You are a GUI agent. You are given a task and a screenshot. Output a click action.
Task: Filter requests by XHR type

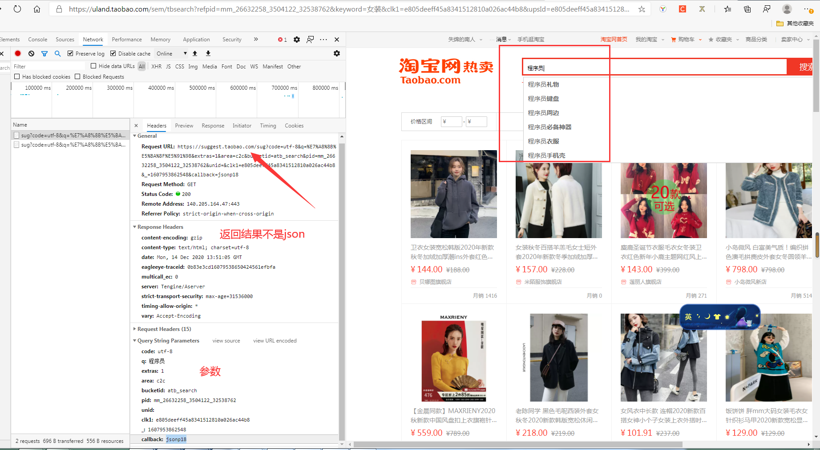[157, 67]
